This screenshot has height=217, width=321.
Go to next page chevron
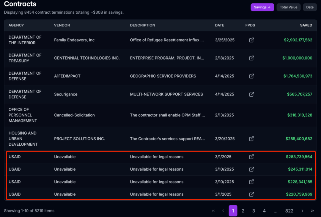click(302, 211)
